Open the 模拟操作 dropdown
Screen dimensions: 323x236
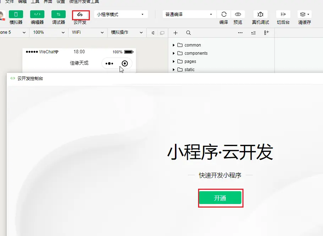(x=127, y=32)
